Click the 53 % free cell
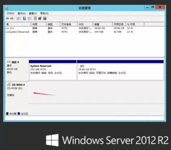Screen dimensions: 171x150 130,28
